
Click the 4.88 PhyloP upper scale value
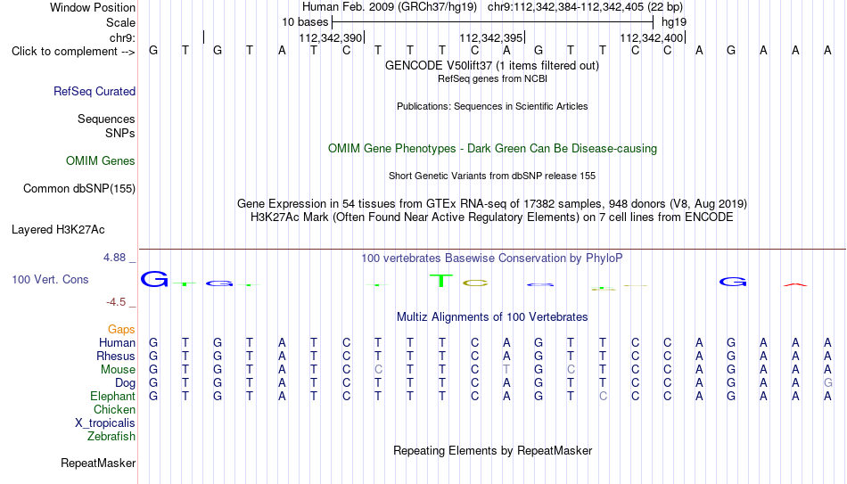click(114, 258)
